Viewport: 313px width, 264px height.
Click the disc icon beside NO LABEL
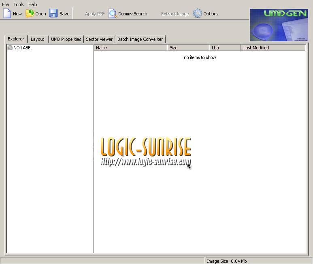pyautogui.click(x=10, y=48)
